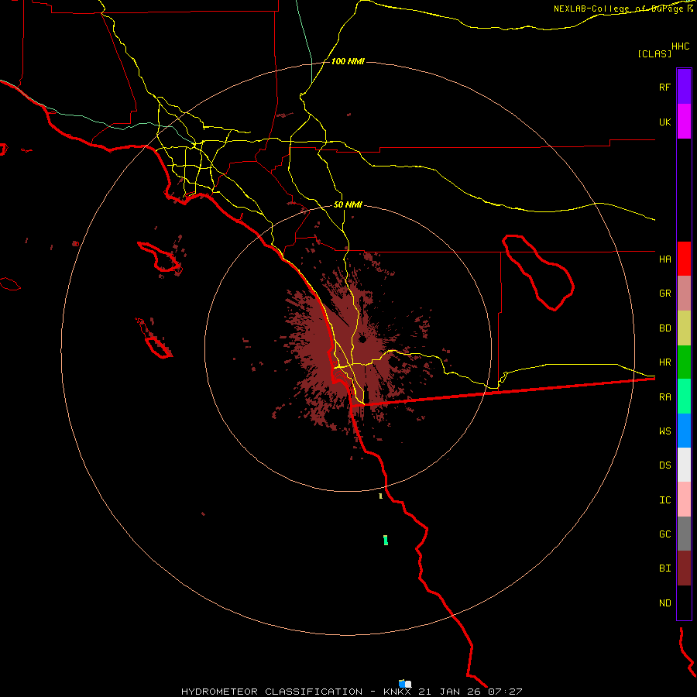Click the 'ND' legend label

tap(664, 603)
